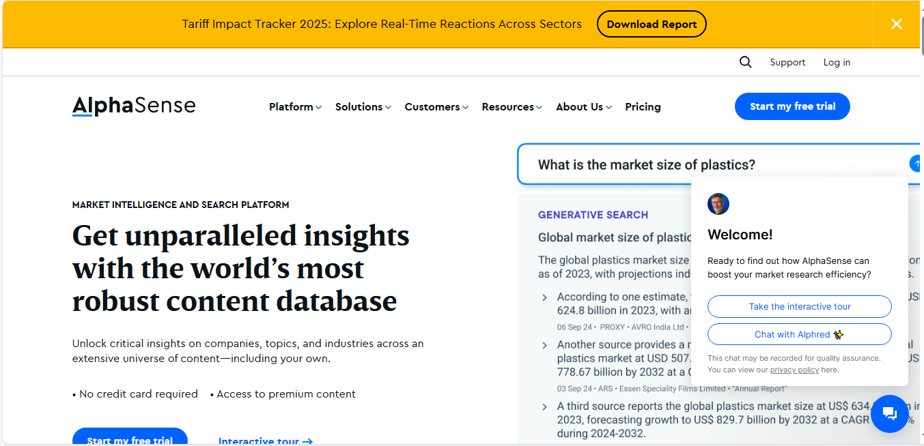Click Chat with Alphred button
The height and width of the screenshot is (446, 924).
click(800, 334)
